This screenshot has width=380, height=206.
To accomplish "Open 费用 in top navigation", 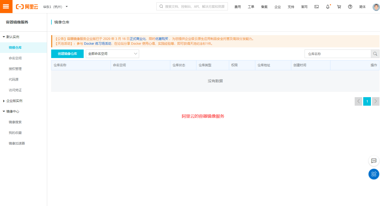I will click(x=238, y=7).
